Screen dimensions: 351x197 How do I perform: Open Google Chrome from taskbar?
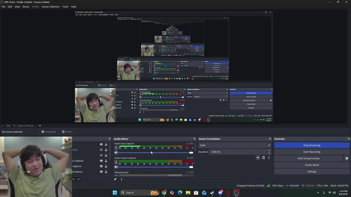(164, 193)
